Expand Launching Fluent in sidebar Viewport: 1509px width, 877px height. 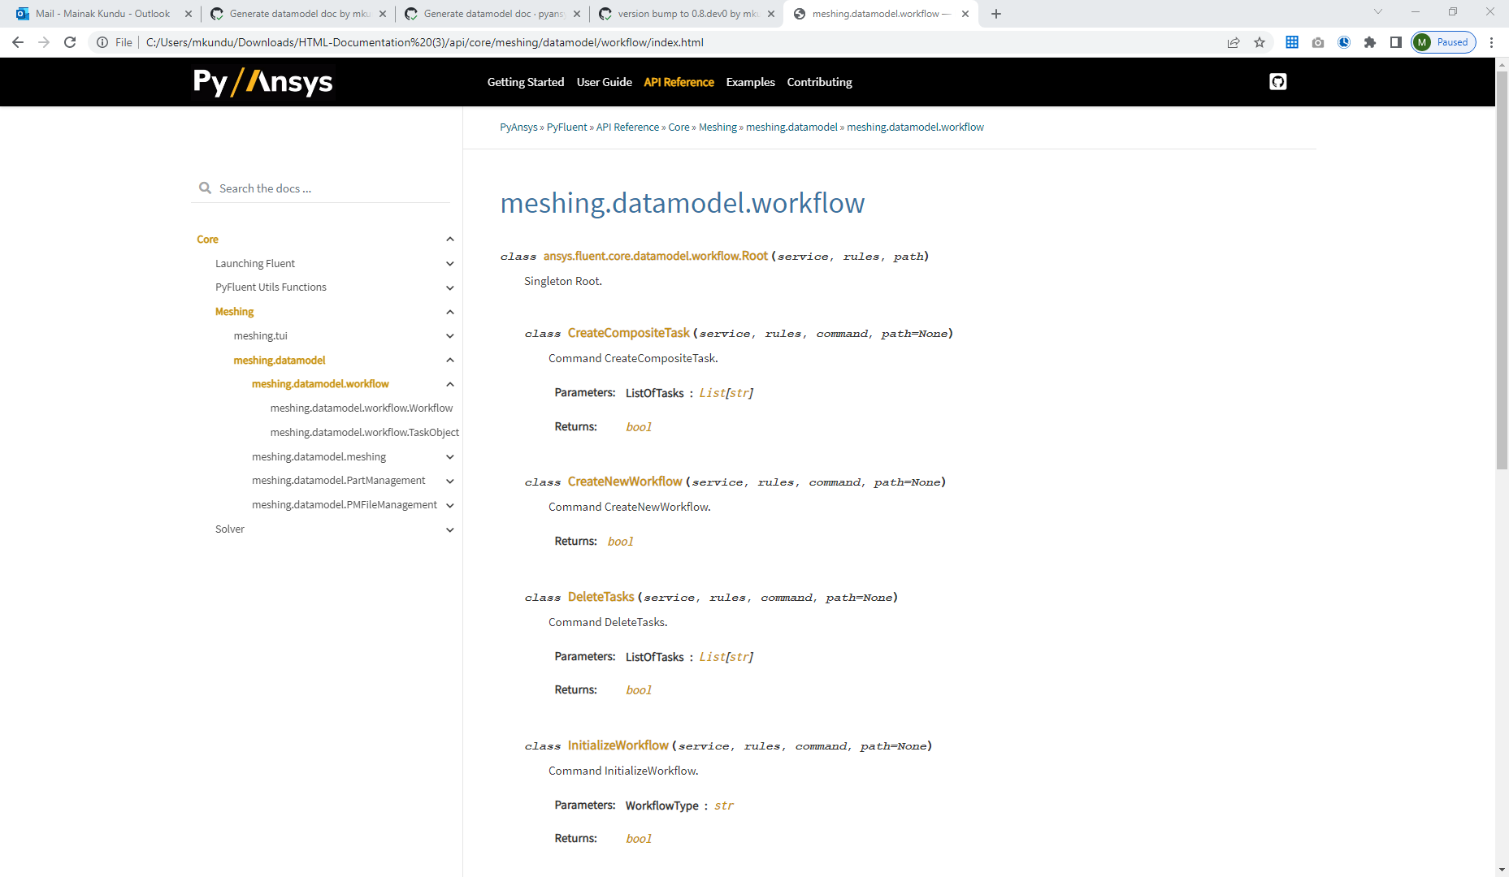(x=450, y=264)
